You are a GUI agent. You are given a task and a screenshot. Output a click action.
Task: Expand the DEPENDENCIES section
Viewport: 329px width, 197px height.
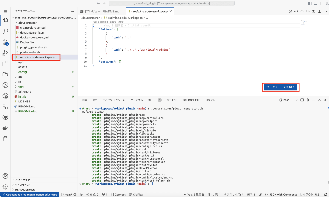point(44,190)
